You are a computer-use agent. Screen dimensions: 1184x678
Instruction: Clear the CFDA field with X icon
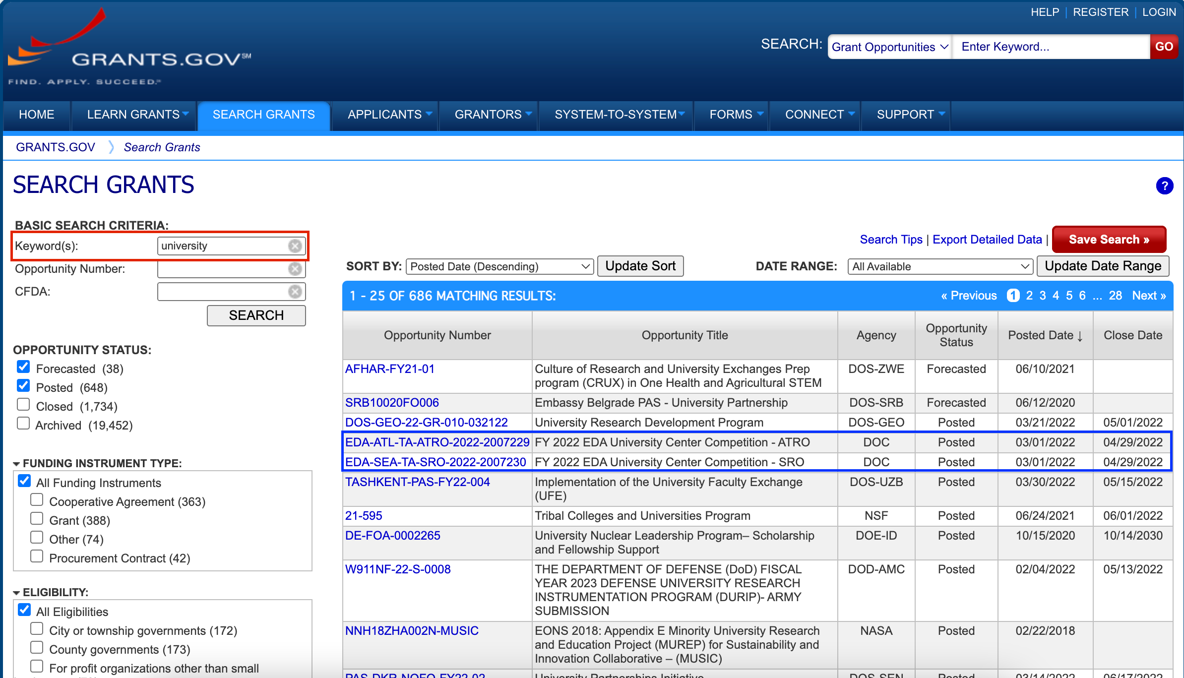click(x=295, y=292)
